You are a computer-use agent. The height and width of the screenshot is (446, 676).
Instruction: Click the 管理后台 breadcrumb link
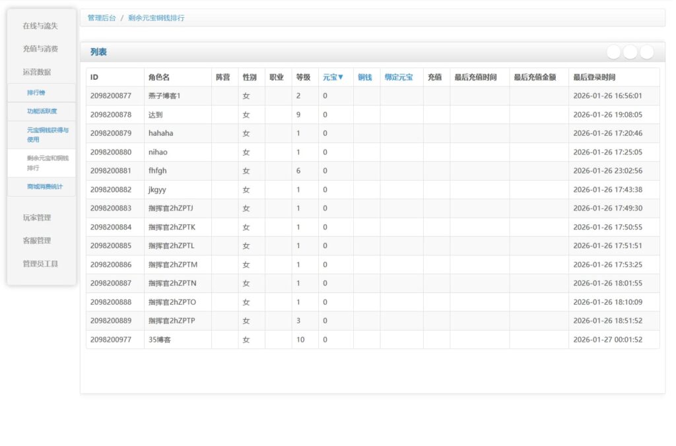coord(102,18)
